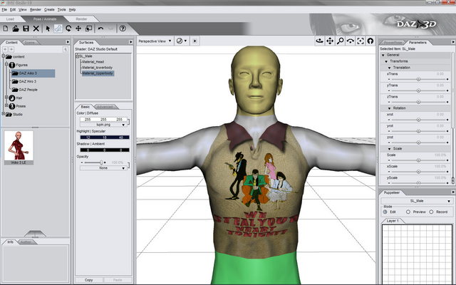Switch to the Advanced surfaces tab
456x285 pixels.
[x=105, y=107]
